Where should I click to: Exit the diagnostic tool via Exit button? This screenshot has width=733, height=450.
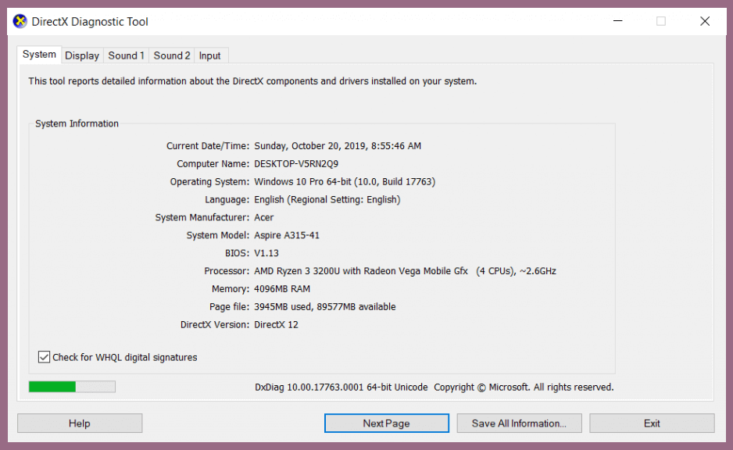click(652, 423)
